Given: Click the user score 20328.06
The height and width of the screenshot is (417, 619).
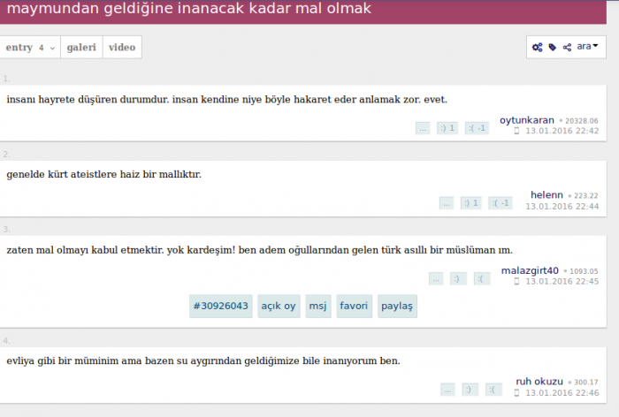Looking at the screenshot, I should tap(582, 121).
